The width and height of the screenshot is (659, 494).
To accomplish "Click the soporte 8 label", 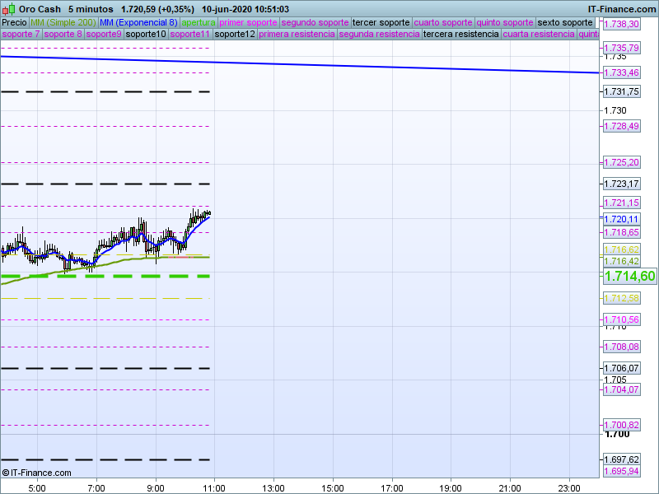I will [x=63, y=34].
